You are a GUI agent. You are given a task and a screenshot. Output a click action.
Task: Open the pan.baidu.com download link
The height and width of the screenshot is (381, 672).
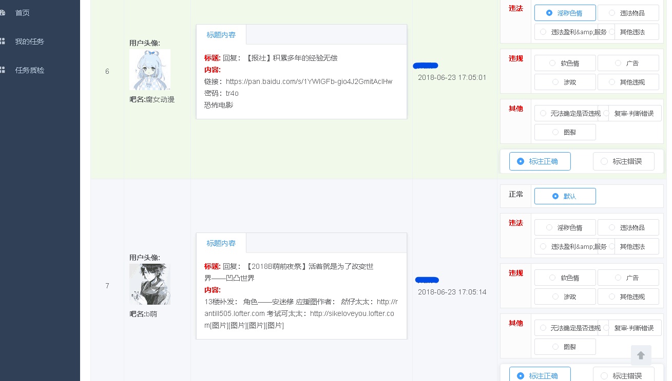coord(308,81)
